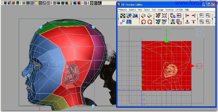The height and width of the screenshot is (112, 218).
Task: Open the Select menu
Action: 147,10
